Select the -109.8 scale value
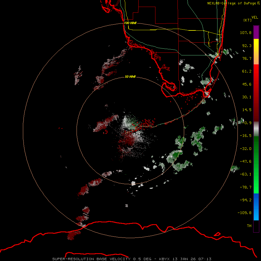Viewport: 261px width, 261px height. pyautogui.click(x=244, y=213)
